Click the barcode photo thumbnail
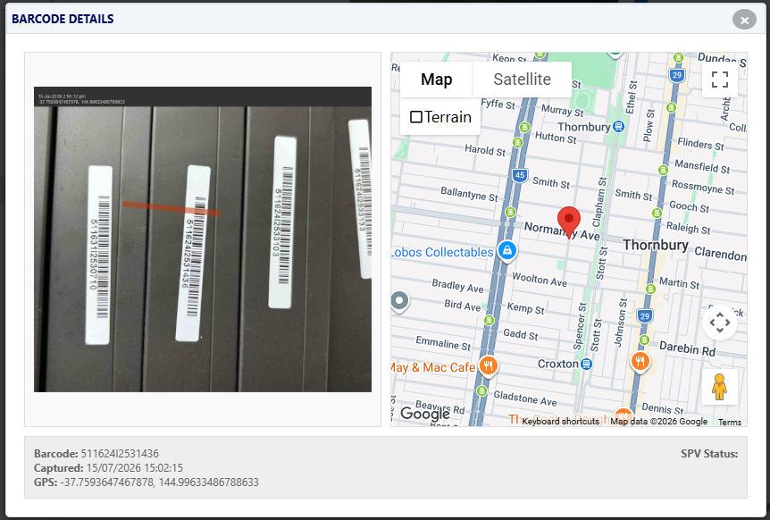 pos(202,239)
